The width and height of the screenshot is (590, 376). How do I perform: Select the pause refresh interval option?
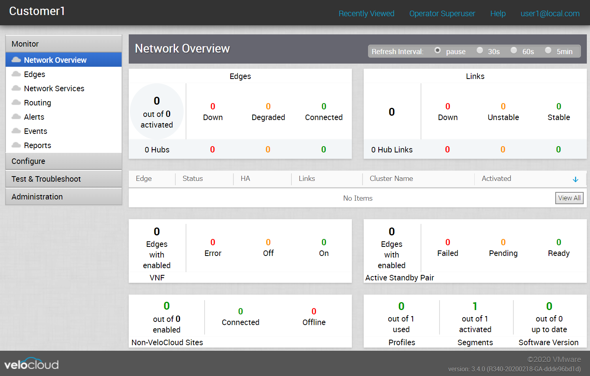point(438,50)
